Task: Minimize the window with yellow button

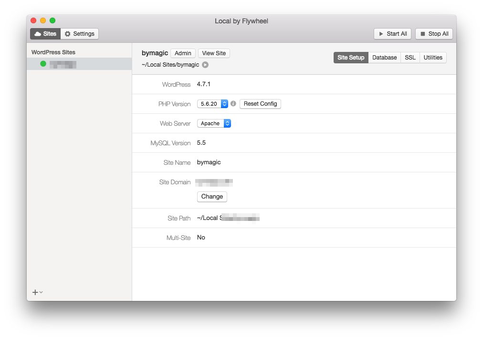Action: point(43,20)
